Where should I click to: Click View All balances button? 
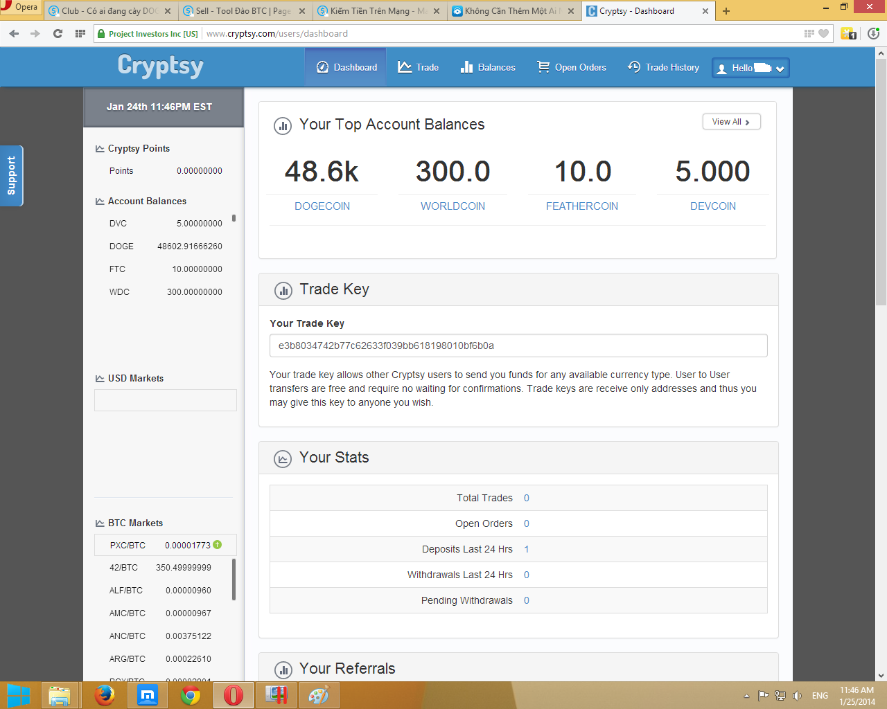731,122
